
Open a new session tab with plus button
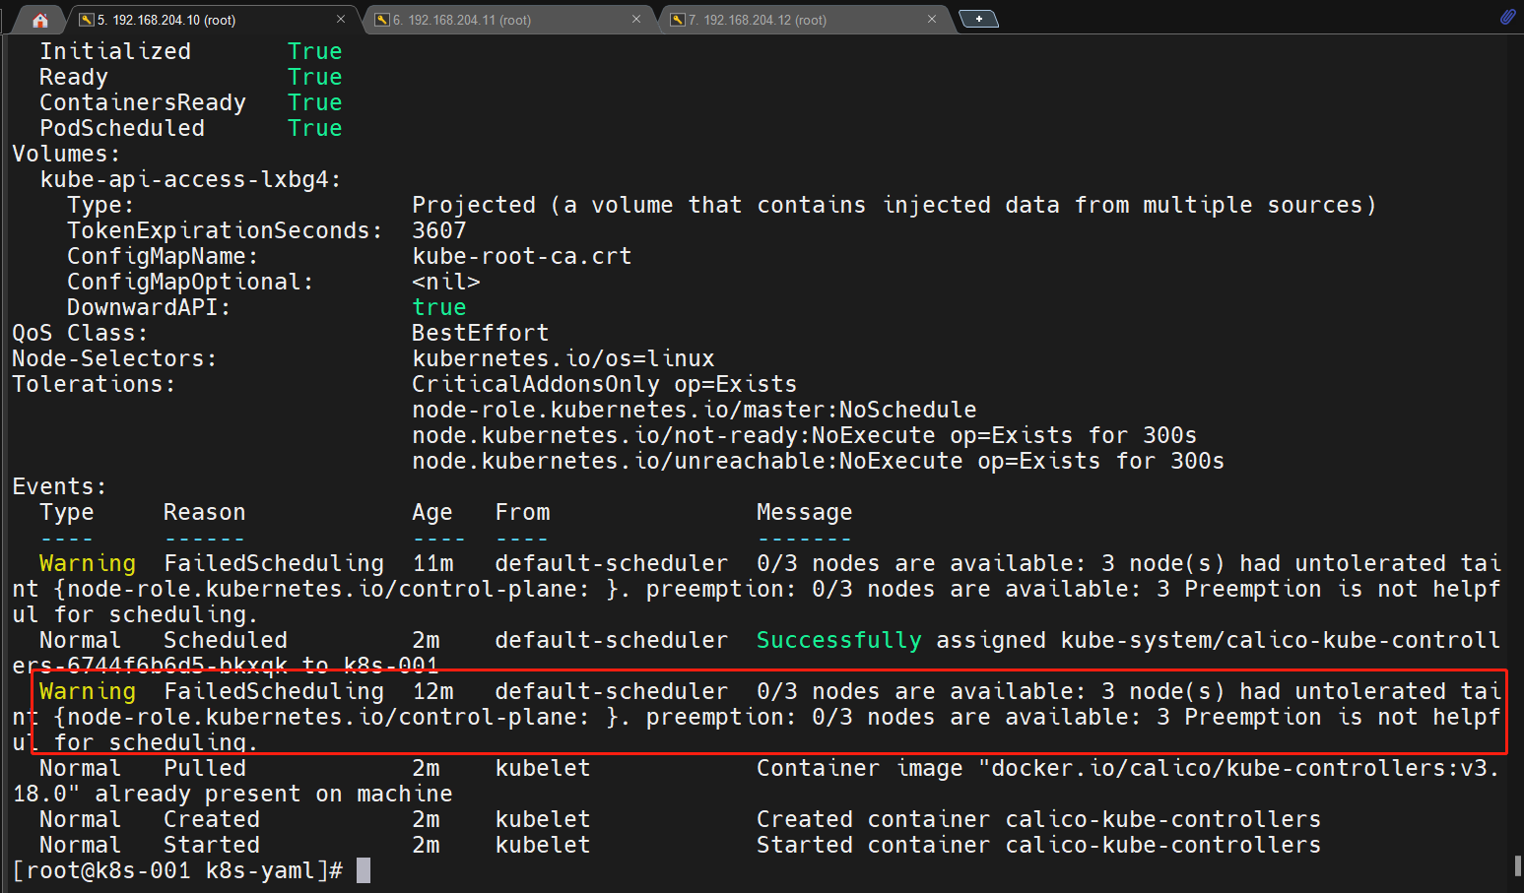978,19
